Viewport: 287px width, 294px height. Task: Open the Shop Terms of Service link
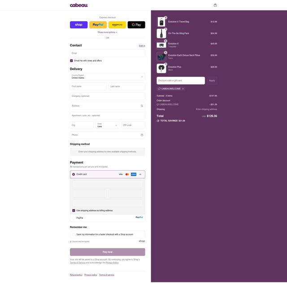78,263
